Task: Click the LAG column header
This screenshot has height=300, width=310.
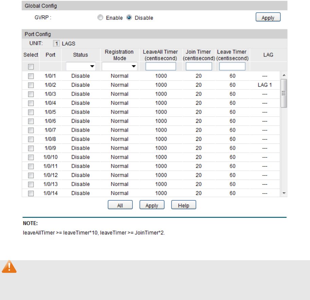Action: (268, 55)
